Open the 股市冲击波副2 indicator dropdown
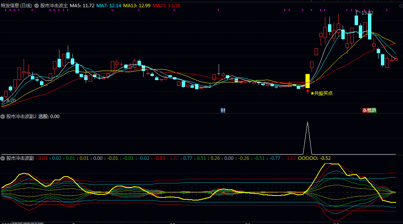Viewport: 403px width, 224px height. coord(3,117)
